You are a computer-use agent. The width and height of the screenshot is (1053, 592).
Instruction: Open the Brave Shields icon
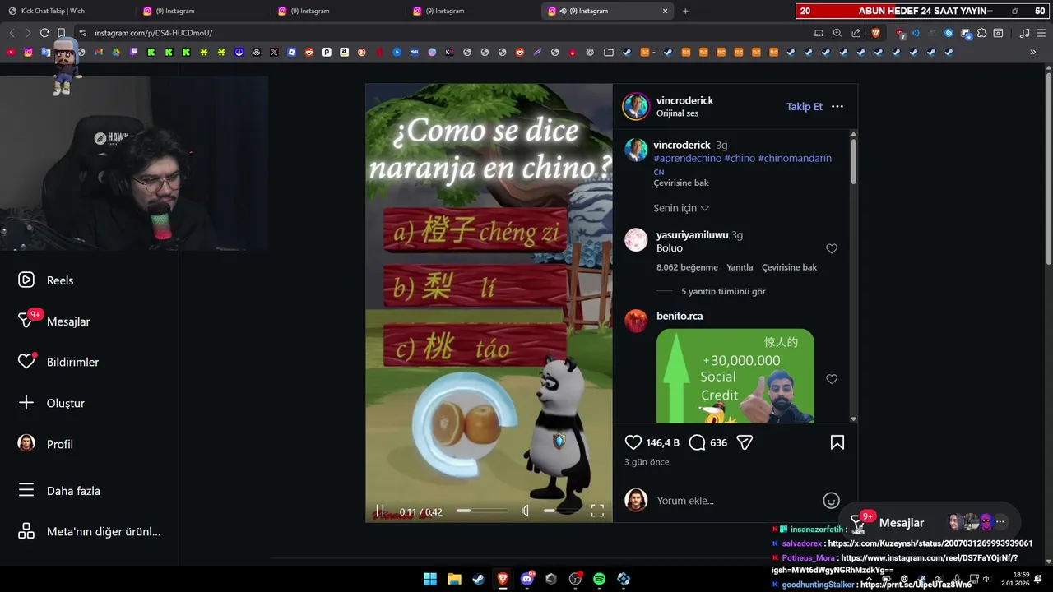point(875,33)
